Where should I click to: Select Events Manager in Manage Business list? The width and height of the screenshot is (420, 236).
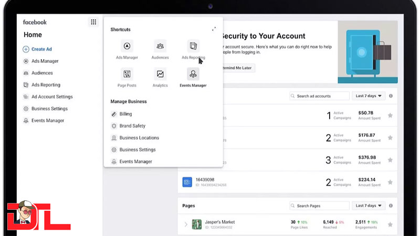135,162
